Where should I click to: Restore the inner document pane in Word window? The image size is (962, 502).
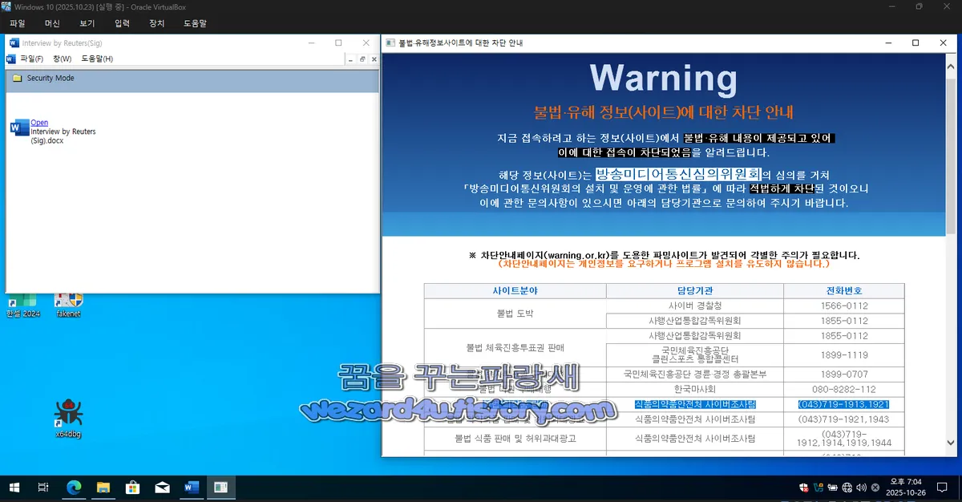(362, 59)
